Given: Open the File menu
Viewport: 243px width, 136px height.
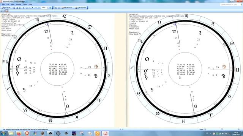Looking at the screenshot, I should click(3, 5).
